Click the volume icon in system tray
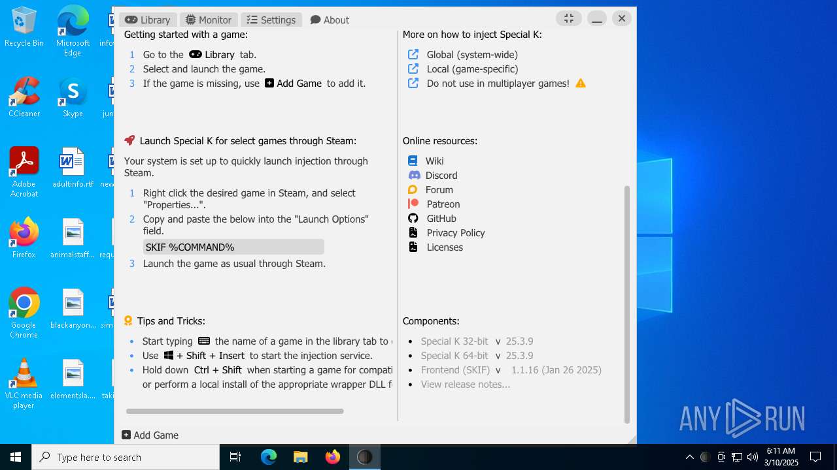 click(x=752, y=457)
